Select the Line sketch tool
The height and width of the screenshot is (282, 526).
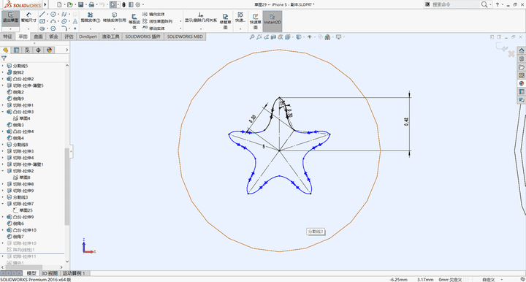42,14
